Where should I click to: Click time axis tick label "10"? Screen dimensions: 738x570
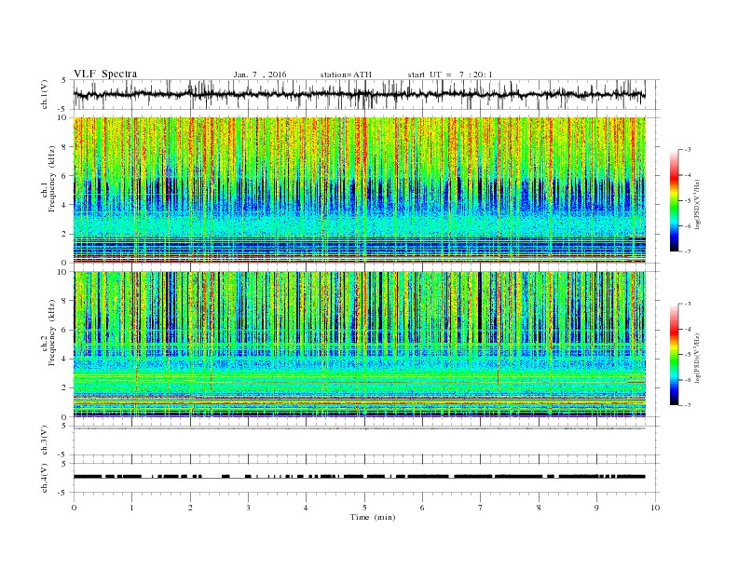[x=655, y=508]
